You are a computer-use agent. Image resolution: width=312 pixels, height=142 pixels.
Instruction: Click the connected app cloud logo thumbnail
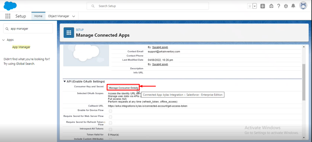pyautogui.click(x=86, y=55)
